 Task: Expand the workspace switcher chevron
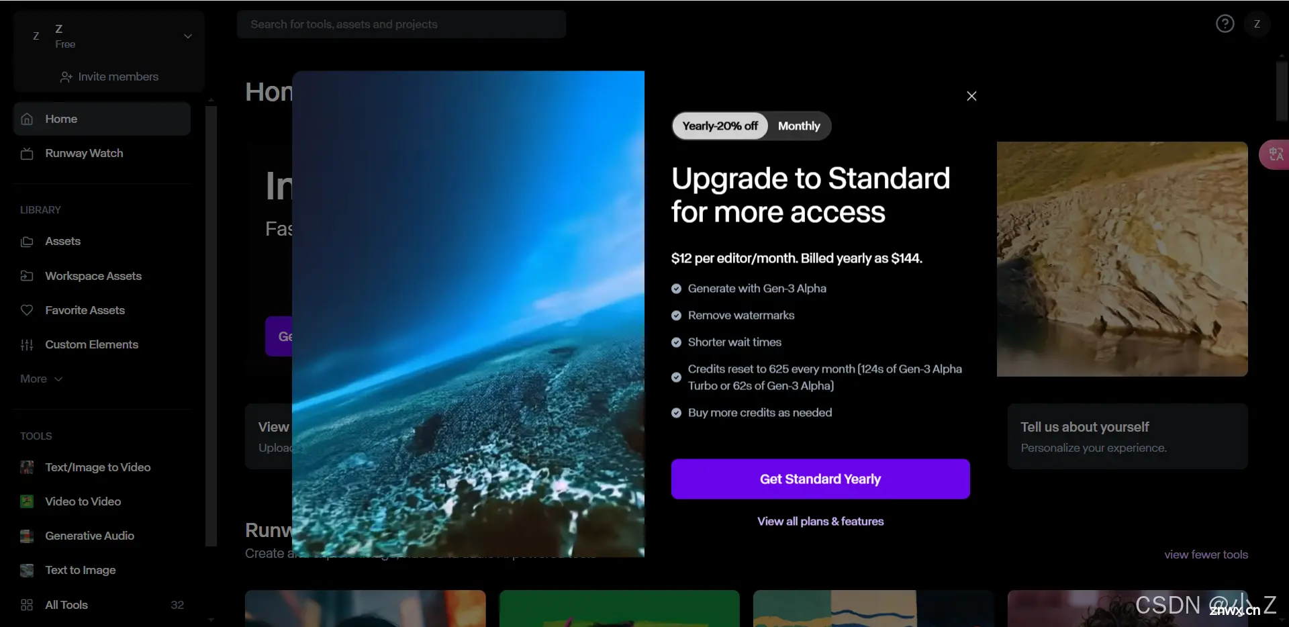[188, 36]
